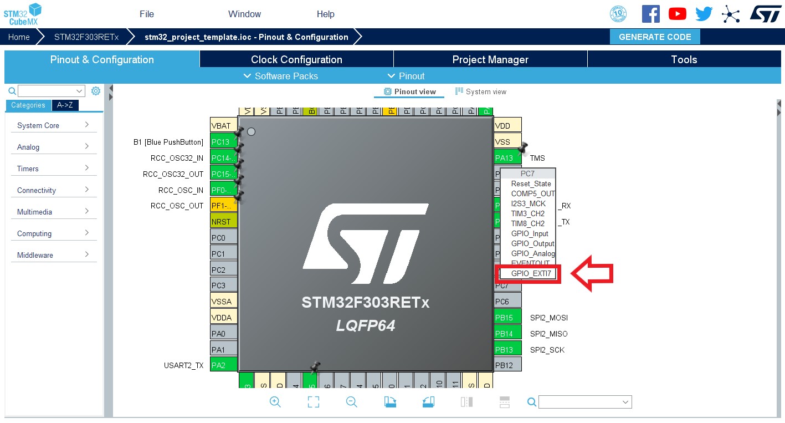Open the bottom pin search combo box
The height and width of the screenshot is (423, 785).
point(585,402)
